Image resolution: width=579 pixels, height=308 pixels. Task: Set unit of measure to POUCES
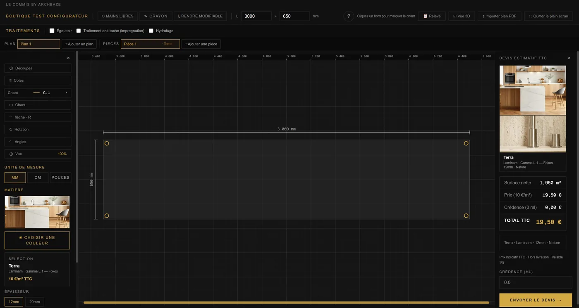60,178
